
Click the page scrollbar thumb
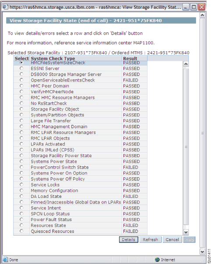click(202, 133)
